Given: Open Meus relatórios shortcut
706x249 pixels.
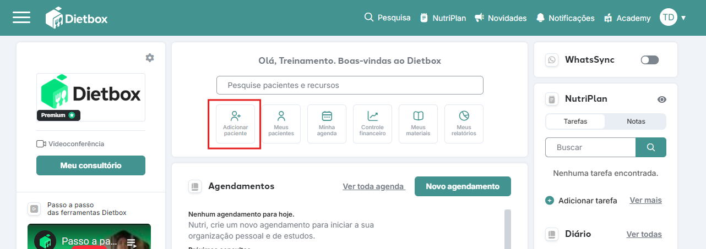Looking at the screenshot, I should (464, 124).
